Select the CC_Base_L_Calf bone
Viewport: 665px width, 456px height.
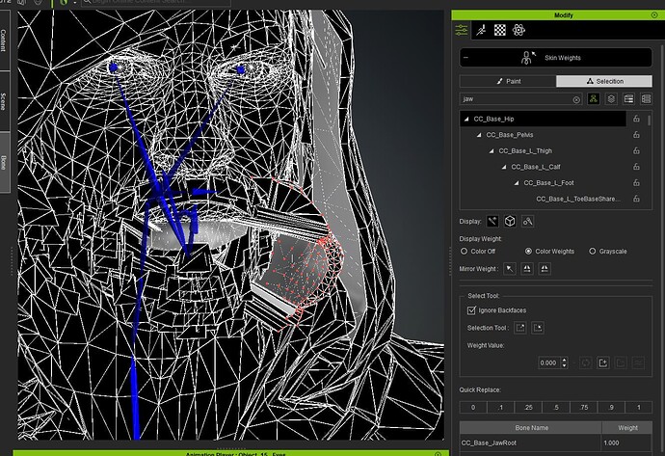click(536, 167)
